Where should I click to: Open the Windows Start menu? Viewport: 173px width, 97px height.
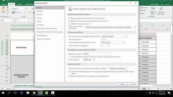coord(3,93)
